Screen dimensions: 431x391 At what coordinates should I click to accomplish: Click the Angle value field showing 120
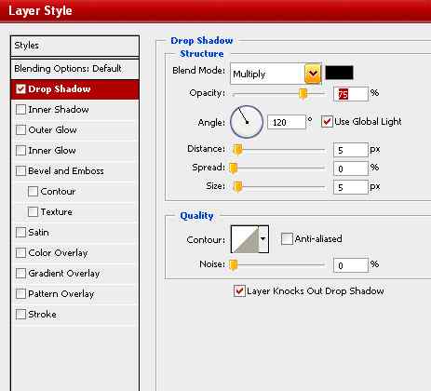[x=287, y=122]
